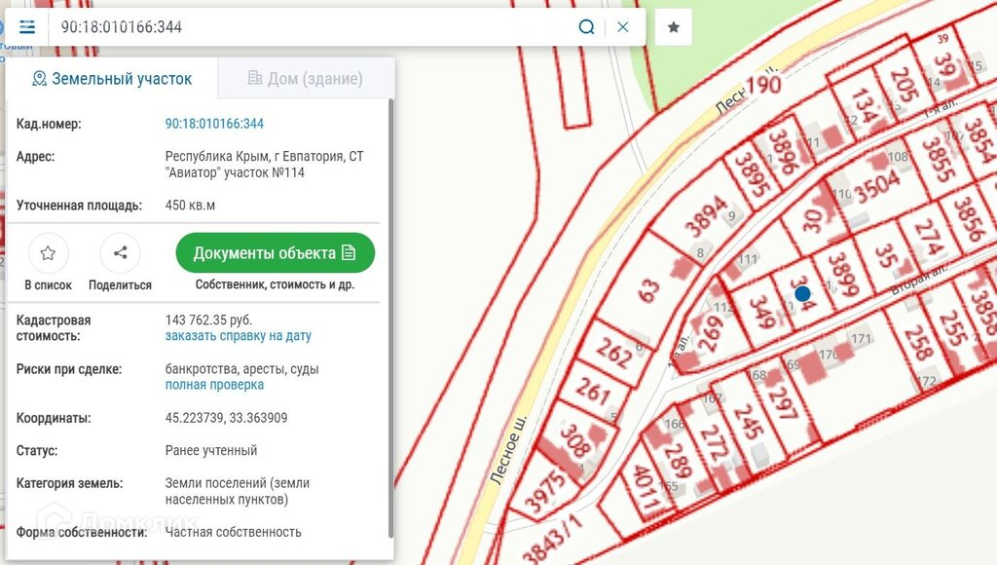This screenshot has height=565, width=997.
Task: Open cadastral number 90:18:010166:344 link
Action: point(214,124)
